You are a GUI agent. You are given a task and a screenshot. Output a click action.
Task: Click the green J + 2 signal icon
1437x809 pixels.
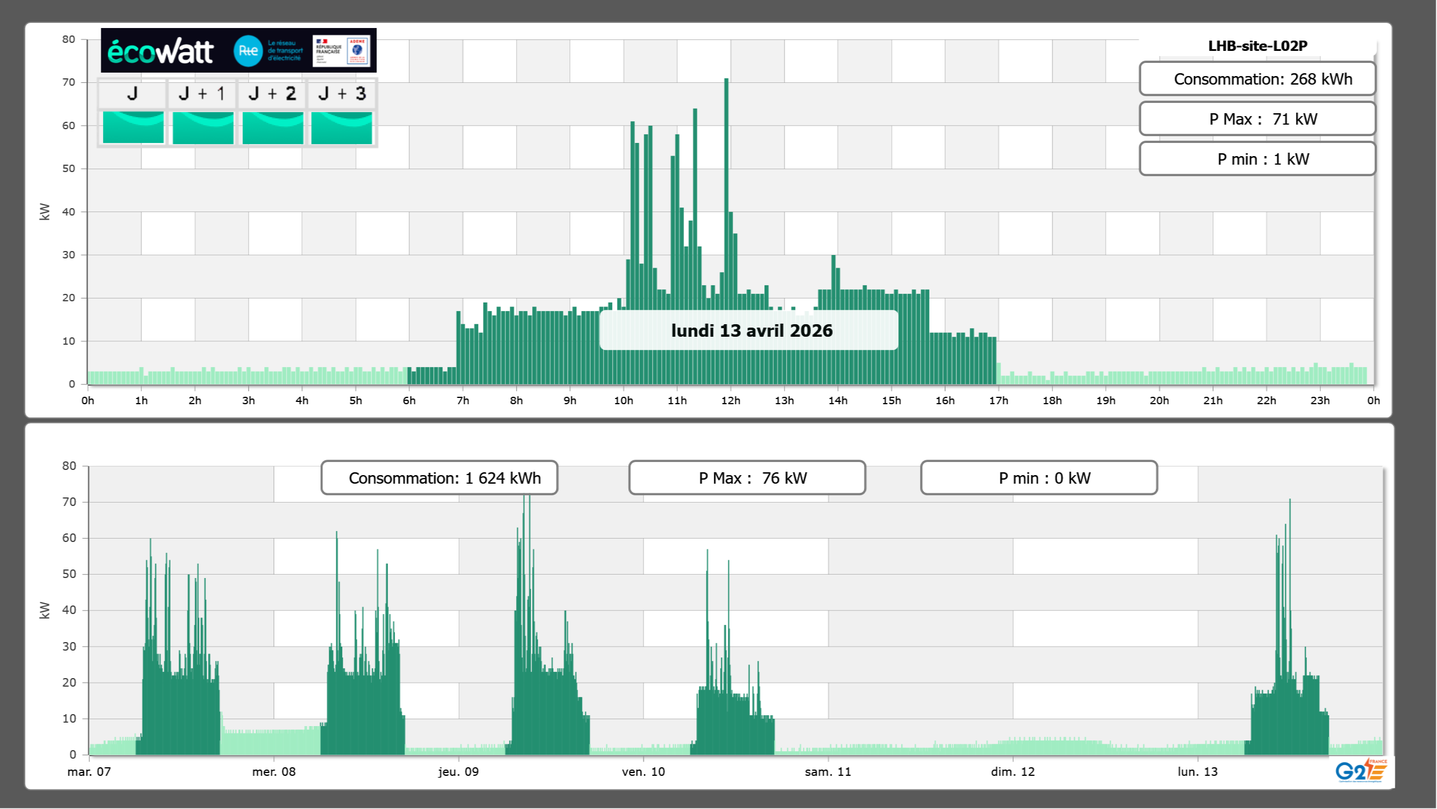[x=272, y=127]
